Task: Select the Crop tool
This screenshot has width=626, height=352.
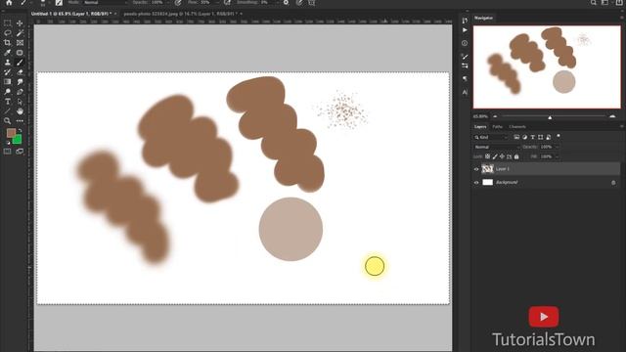Action: point(7,43)
